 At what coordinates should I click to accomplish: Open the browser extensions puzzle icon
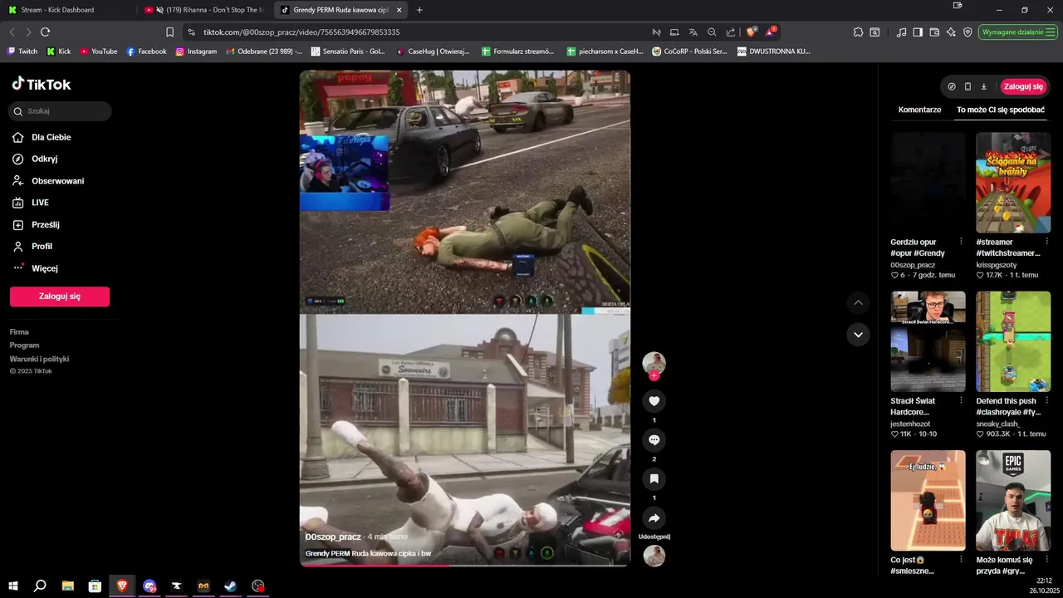[x=858, y=32]
